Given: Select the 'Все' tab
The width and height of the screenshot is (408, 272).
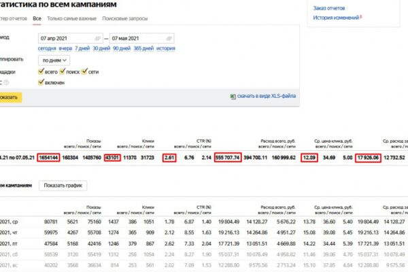Looking at the screenshot, I should coord(37,18).
